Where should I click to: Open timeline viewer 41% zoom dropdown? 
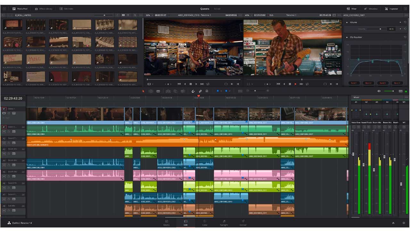point(248,15)
